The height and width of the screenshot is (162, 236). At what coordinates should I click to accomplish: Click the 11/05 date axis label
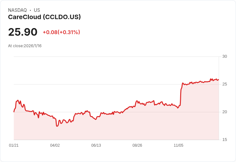[178, 145]
